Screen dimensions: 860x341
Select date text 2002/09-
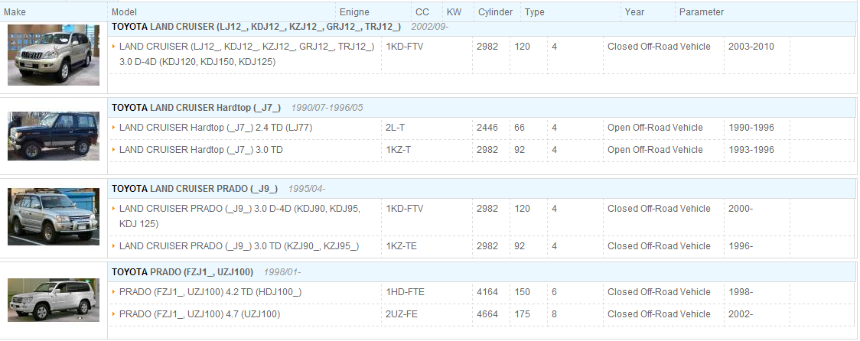tap(429, 27)
